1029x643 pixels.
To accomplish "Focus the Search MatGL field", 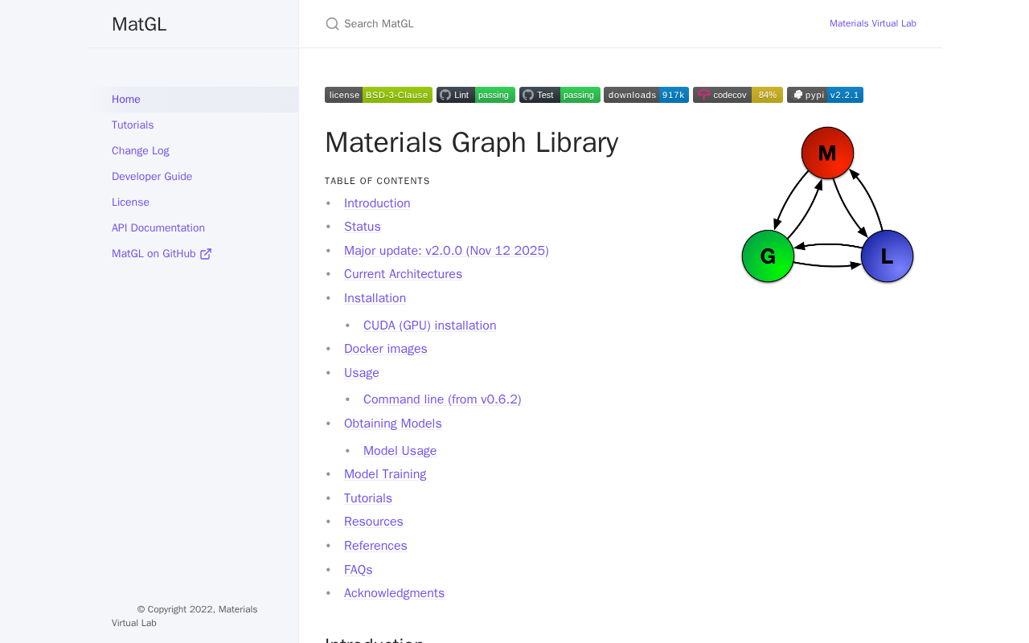I will [563, 24].
